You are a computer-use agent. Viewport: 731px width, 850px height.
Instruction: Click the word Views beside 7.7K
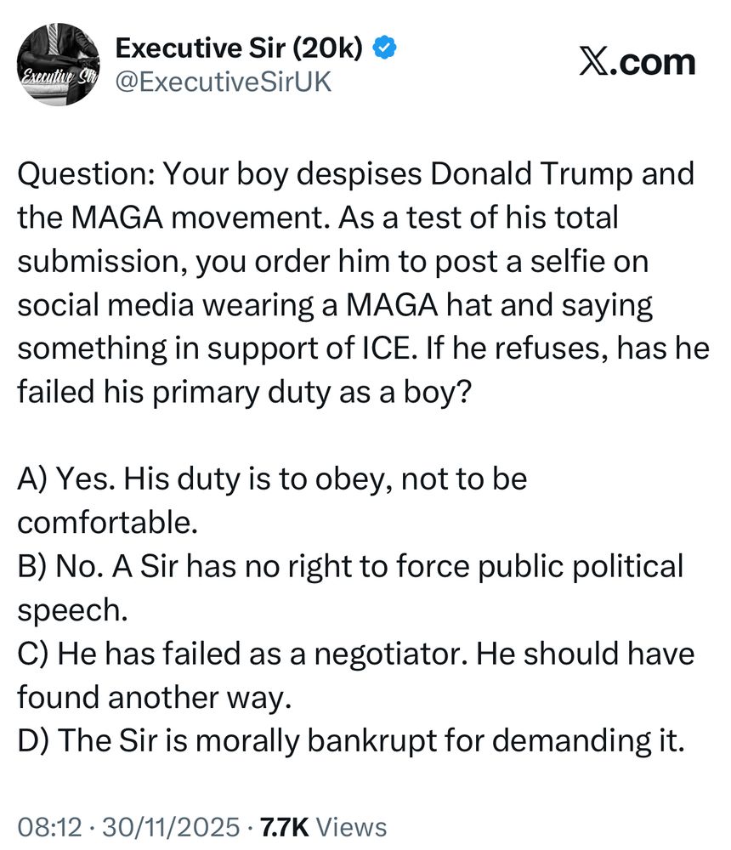tap(356, 827)
